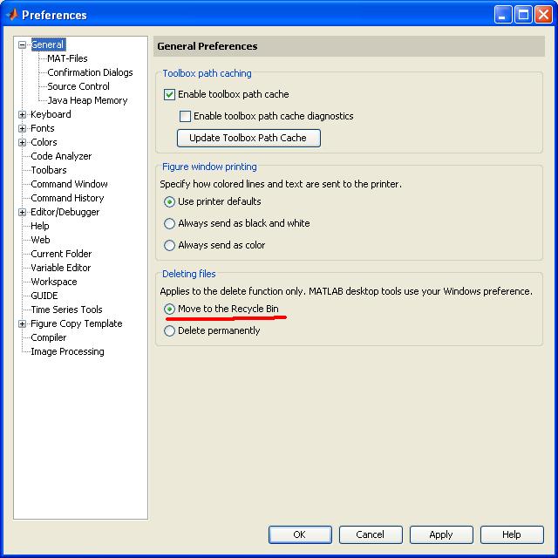The width and height of the screenshot is (558, 558).
Task: Click the OK button
Action: (x=299, y=534)
